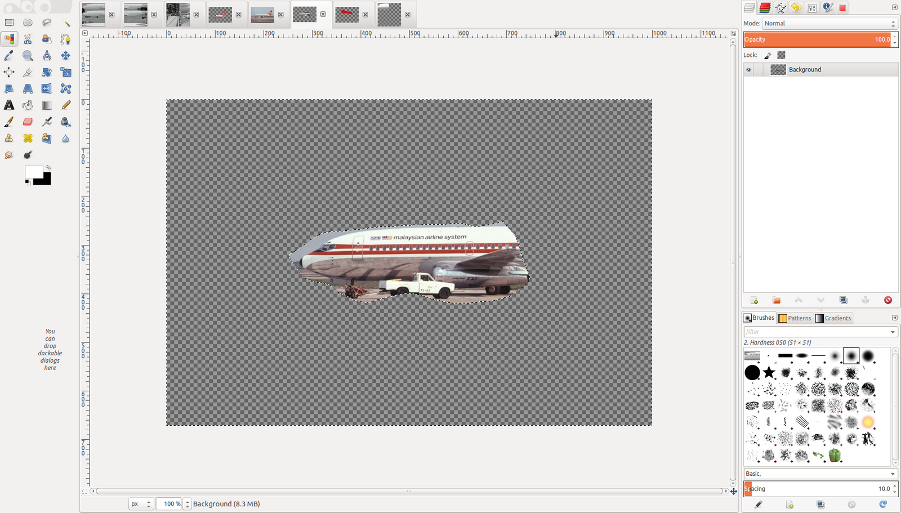Switch to the Channels dock tab

click(x=765, y=7)
